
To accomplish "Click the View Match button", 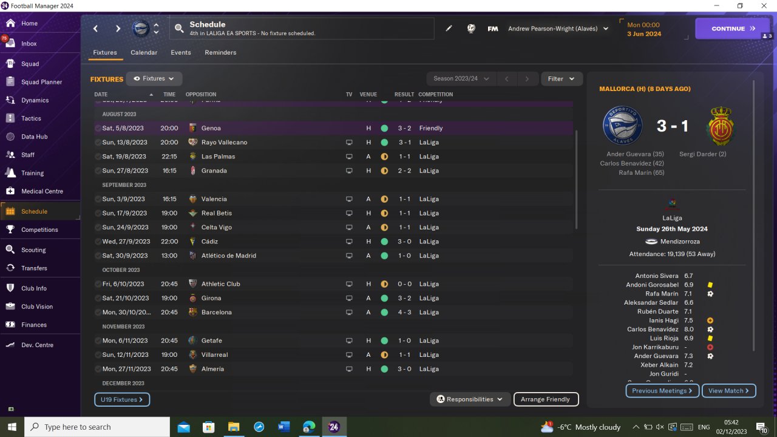I will pos(728,391).
